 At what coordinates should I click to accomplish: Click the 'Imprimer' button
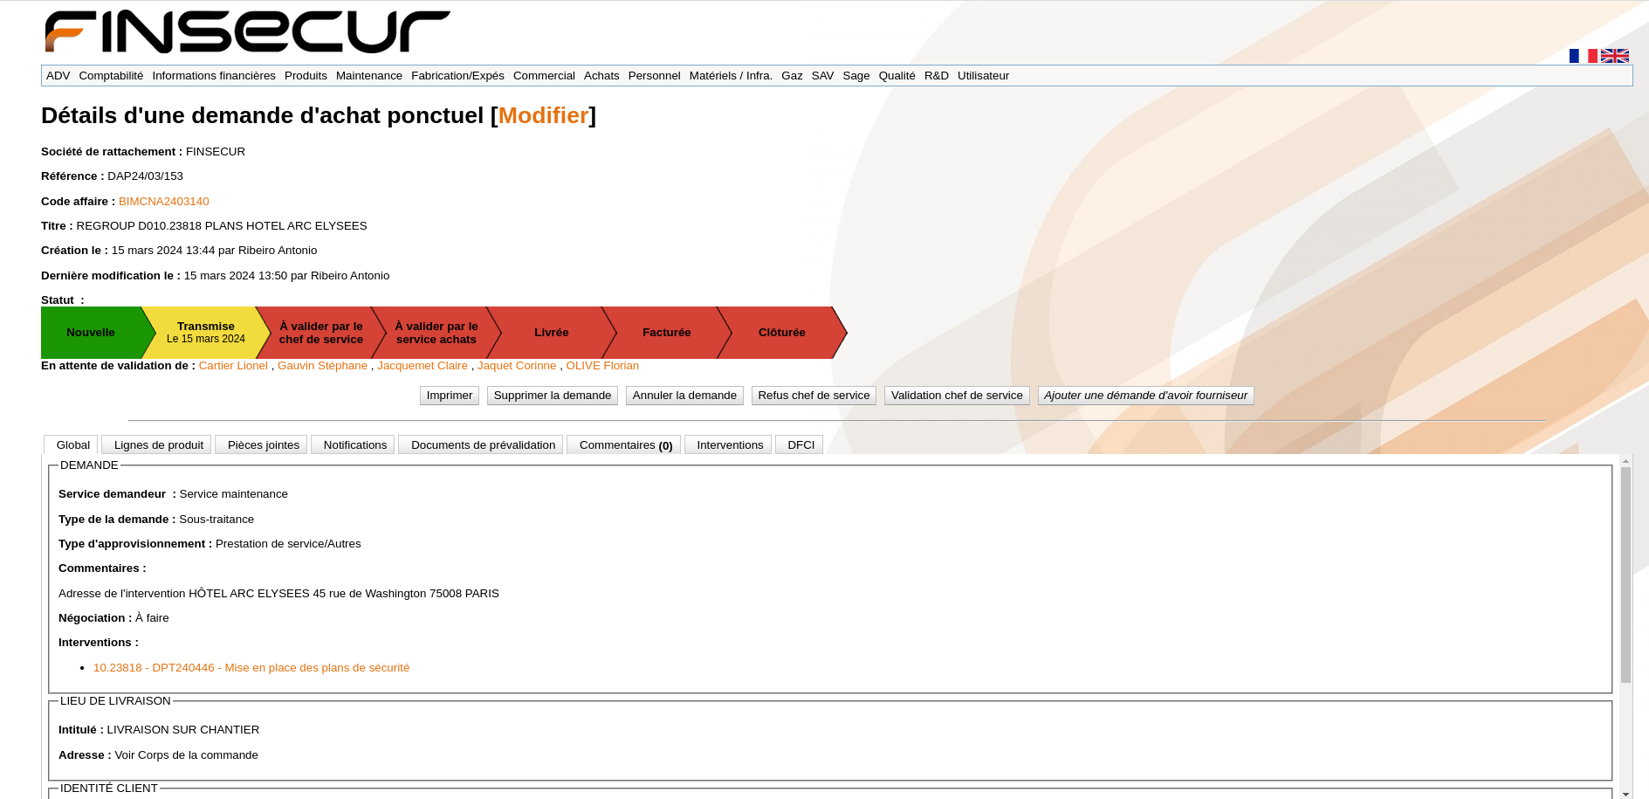449,395
